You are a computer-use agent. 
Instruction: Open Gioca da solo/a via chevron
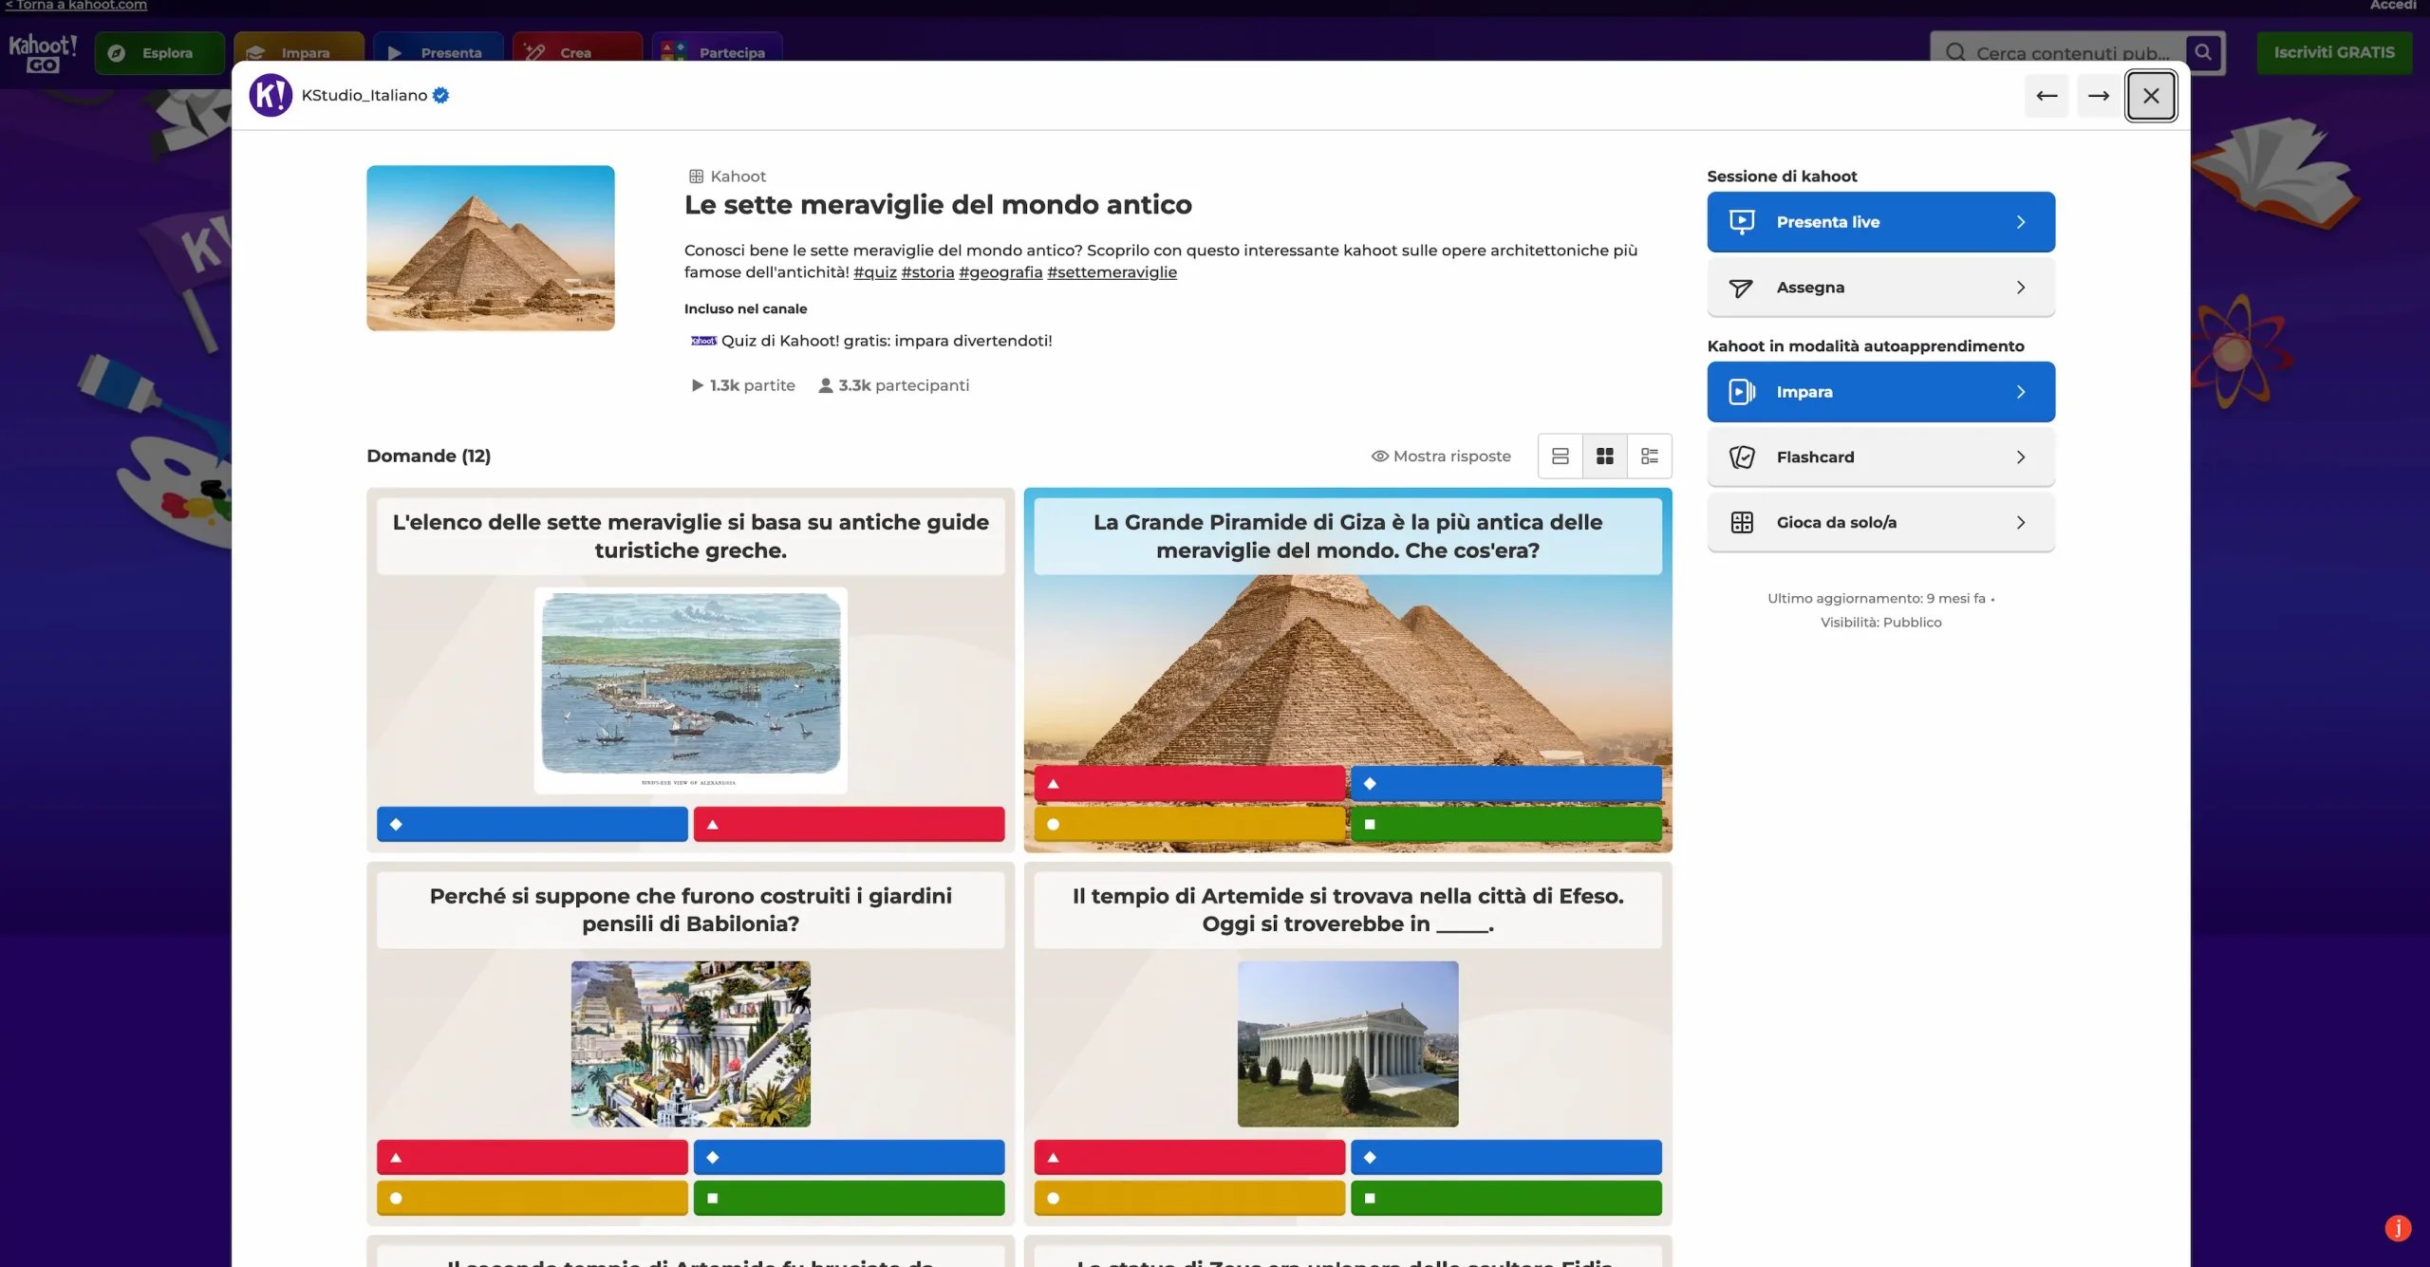[2021, 523]
